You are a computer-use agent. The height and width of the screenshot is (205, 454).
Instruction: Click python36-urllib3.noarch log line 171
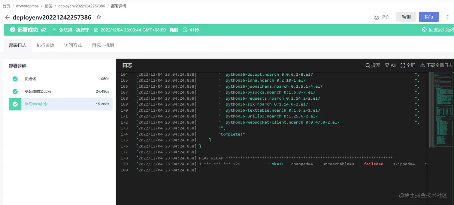coord(272,116)
